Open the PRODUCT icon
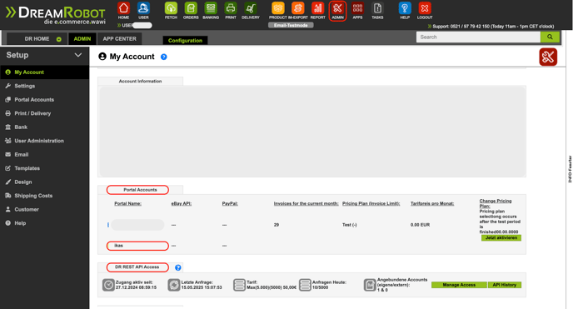 [278, 8]
